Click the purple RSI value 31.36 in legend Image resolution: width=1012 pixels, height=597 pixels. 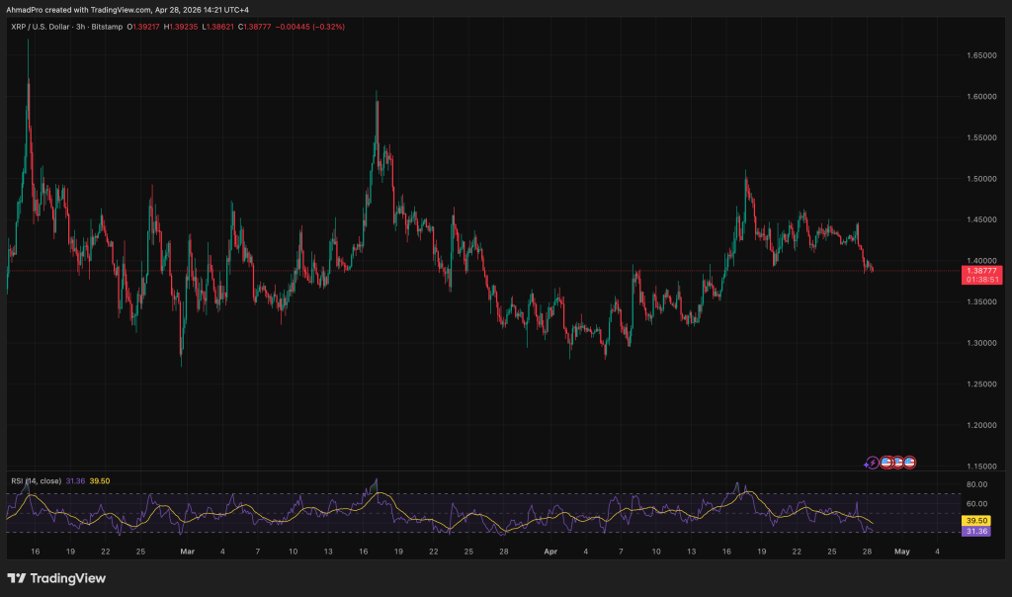74,480
